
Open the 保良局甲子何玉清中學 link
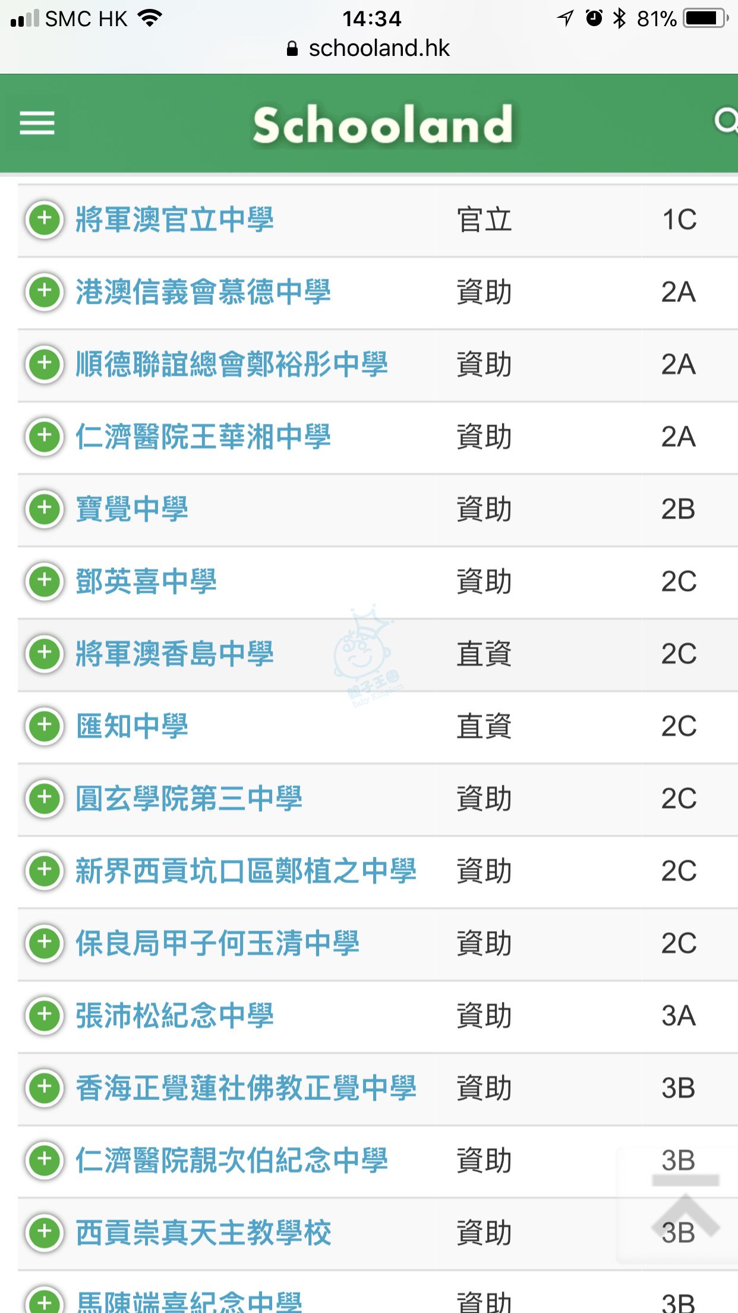[217, 944]
